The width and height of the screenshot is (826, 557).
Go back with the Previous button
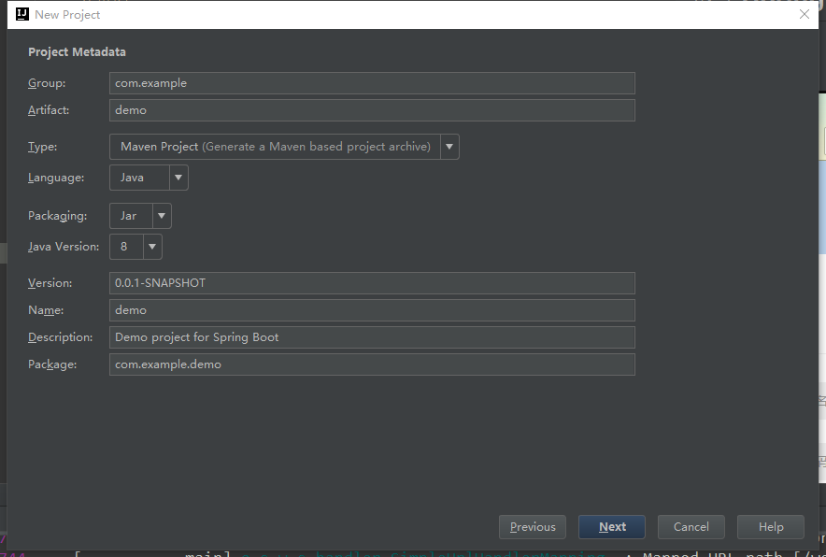pyautogui.click(x=532, y=527)
